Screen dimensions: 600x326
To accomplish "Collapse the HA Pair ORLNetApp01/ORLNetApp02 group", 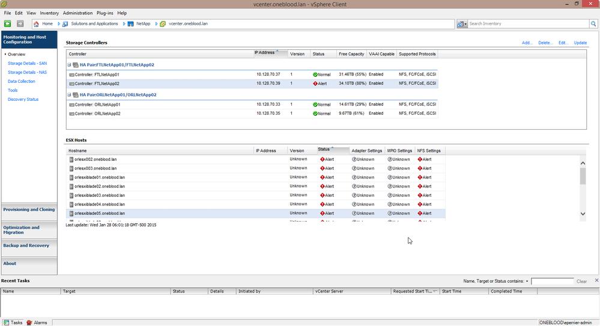I will 70,95.
